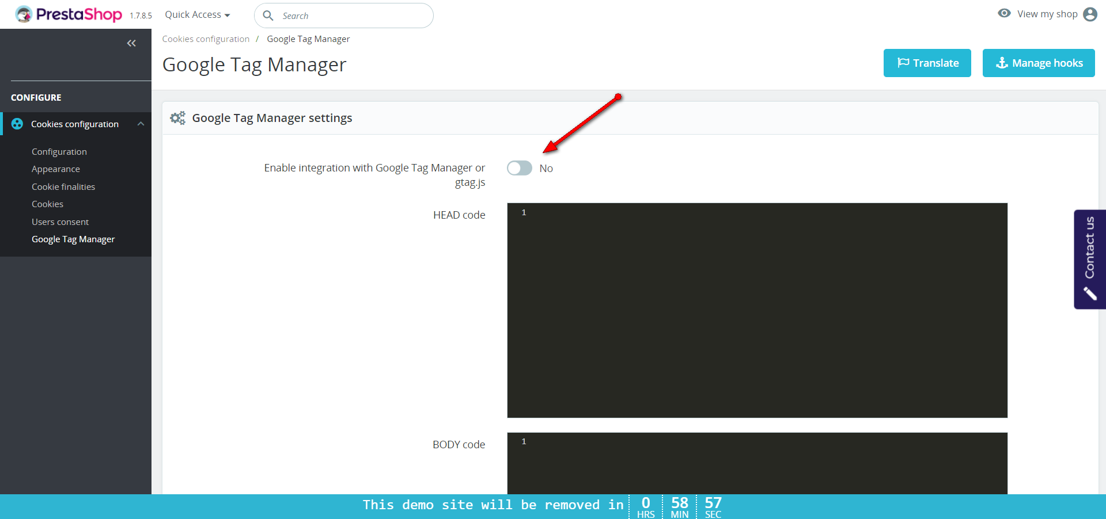The width and height of the screenshot is (1106, 519).
Task: Click the Translate button
Action: pos(927,63)
